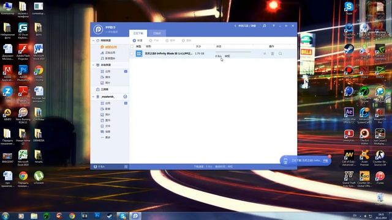Open the toolbox item in the sidebar
392x220 pixels.
point(102,89)
